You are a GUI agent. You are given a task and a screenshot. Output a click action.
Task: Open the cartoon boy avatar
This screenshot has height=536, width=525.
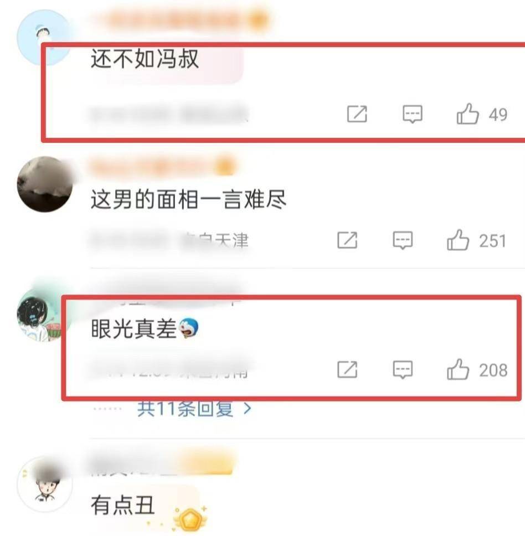tap(45, 484)
